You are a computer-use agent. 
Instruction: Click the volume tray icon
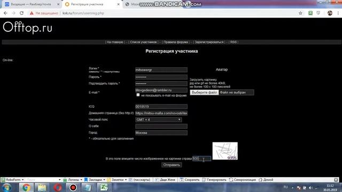tap(310, 188)
